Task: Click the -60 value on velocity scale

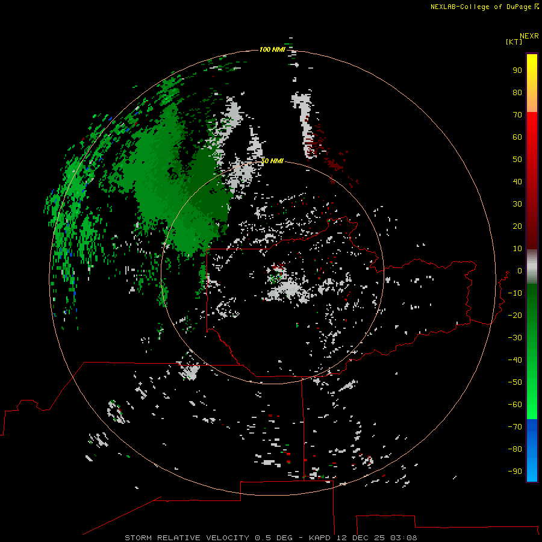Action: 515,405
